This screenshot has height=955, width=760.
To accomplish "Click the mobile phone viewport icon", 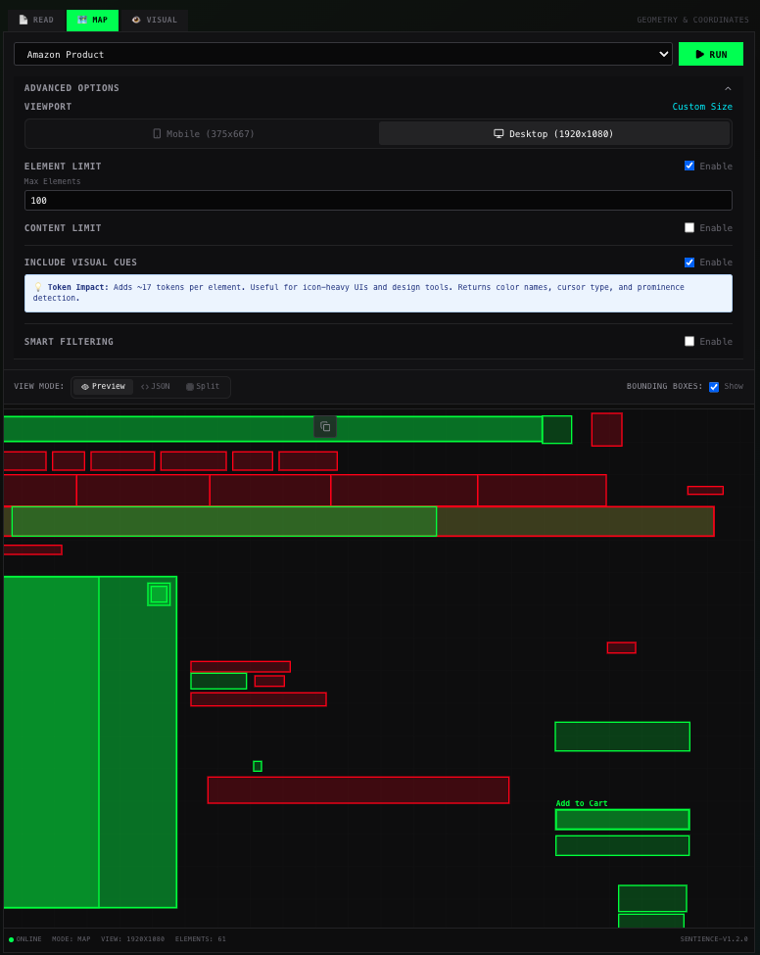I will click(x=157, y=134).
